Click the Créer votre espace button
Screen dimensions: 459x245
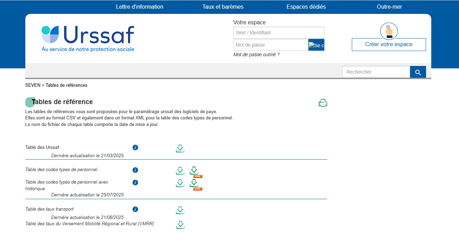click(389, 44)
